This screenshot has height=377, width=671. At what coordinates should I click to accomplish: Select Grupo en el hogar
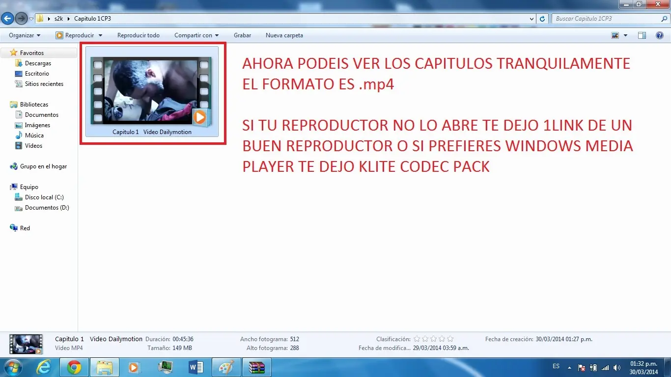(43, 166)
